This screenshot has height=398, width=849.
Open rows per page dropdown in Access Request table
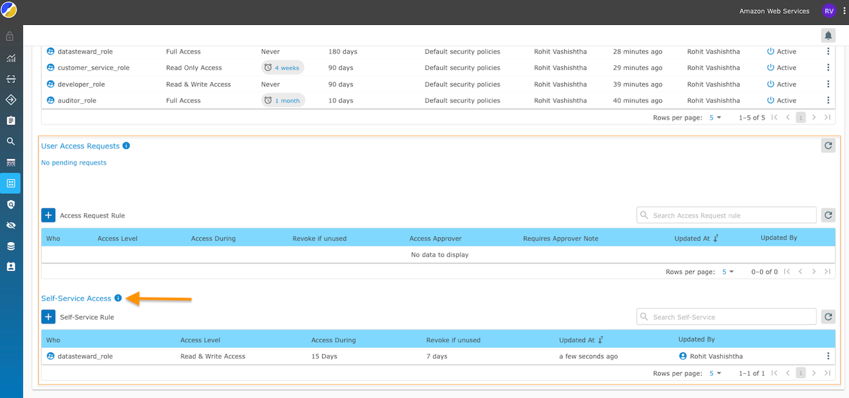pos(727,272)
